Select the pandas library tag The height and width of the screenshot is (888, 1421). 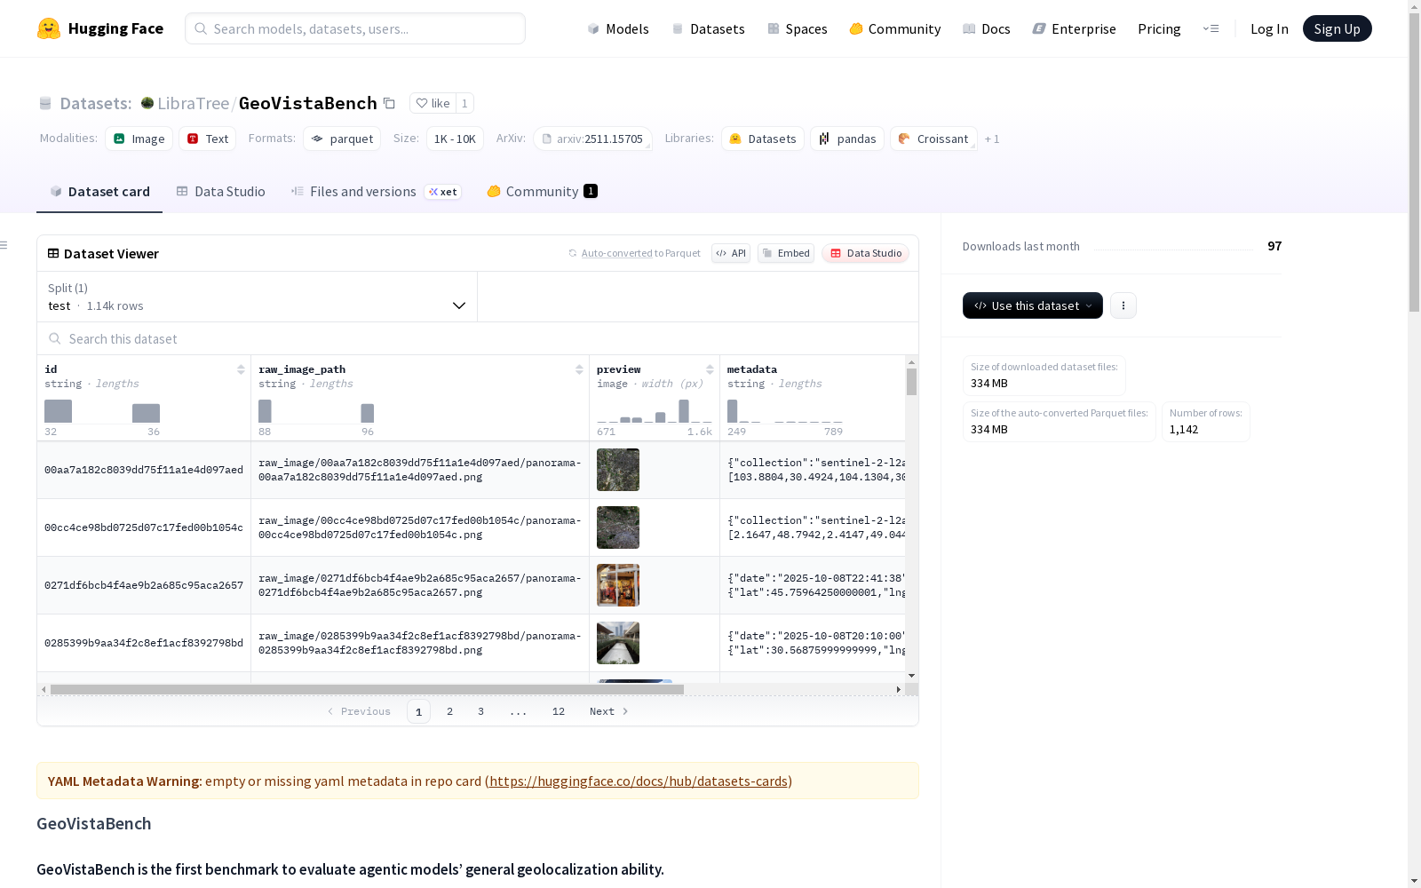847,139
